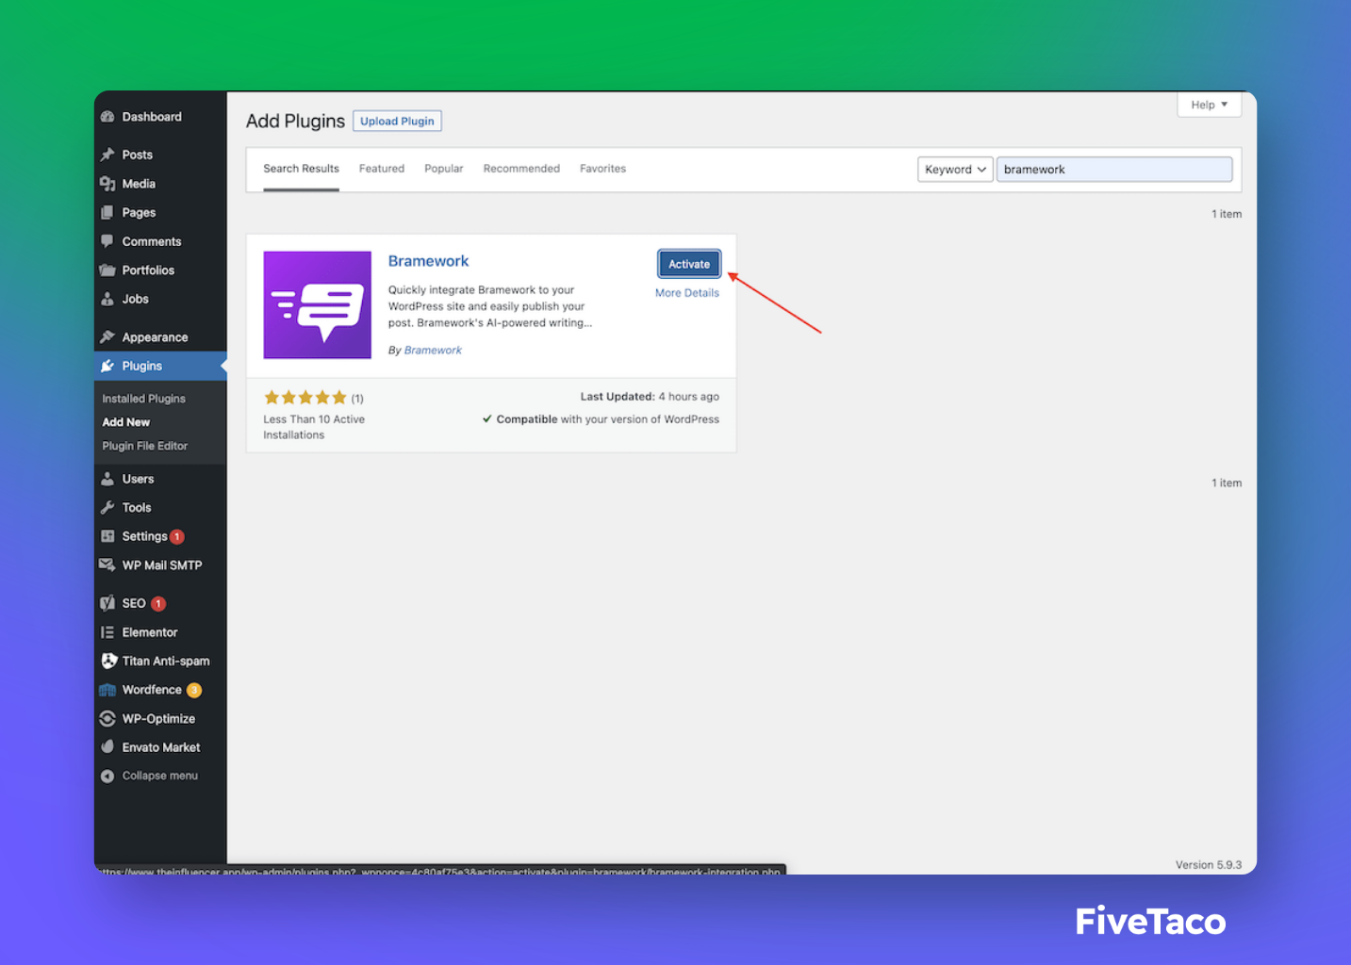Open the Keyword search type dropdown
The height and width of the screenshot is (965, 1351).
point(955,170)
